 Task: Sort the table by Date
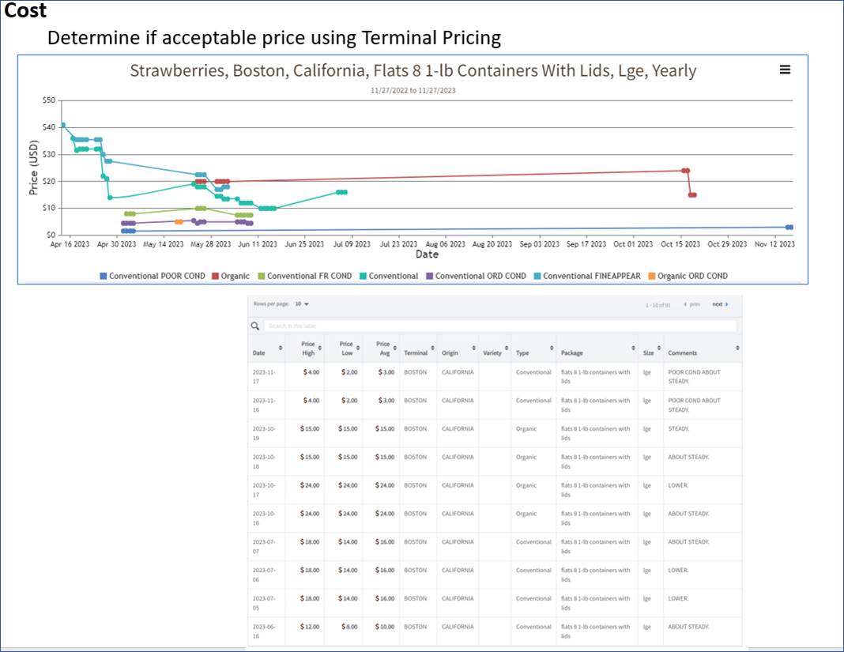click(x=281, y=349)
